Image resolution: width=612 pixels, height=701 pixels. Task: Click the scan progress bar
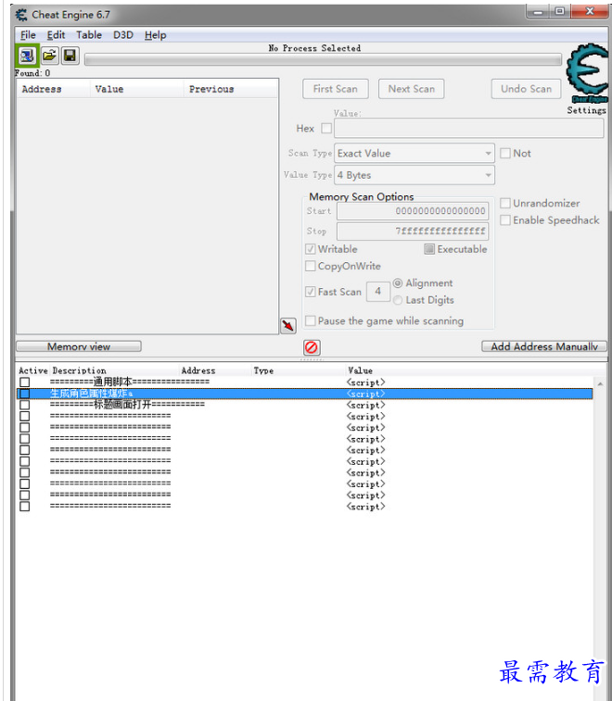(x=323, y=60)
